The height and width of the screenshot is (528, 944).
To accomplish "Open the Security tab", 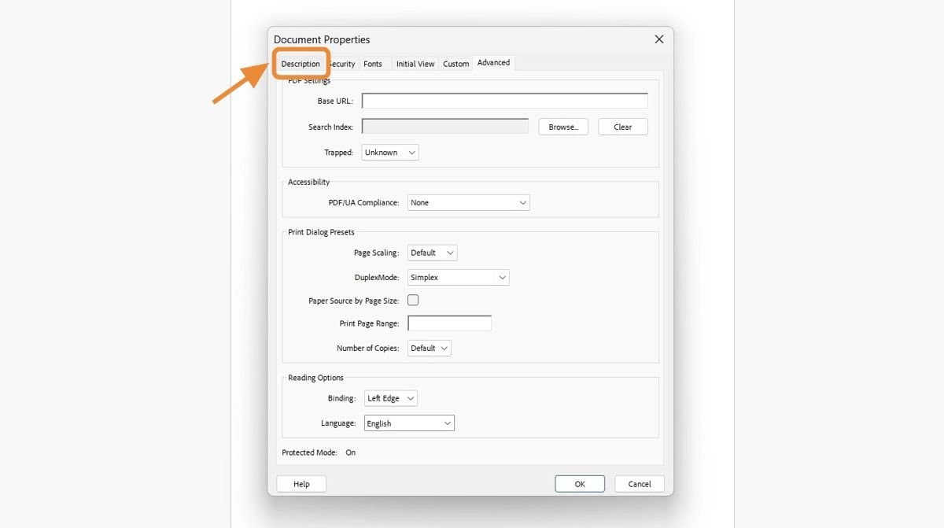I will coord(341,64).
